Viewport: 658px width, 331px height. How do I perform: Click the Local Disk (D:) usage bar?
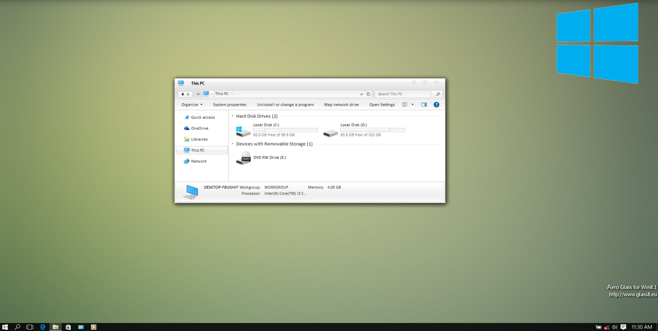point(373,130)
